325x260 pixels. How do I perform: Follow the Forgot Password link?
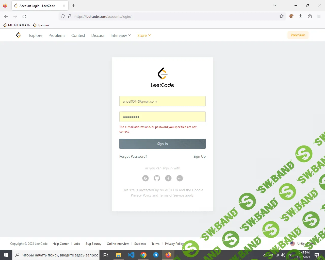tap(133, 156)
